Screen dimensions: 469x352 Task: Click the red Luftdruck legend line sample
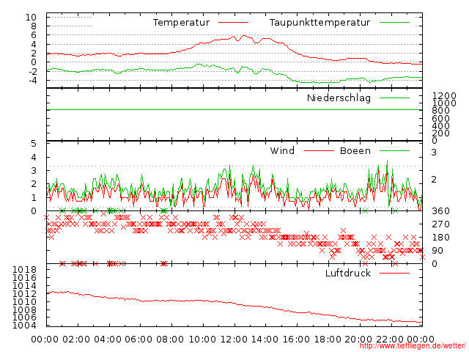(394, 273)
